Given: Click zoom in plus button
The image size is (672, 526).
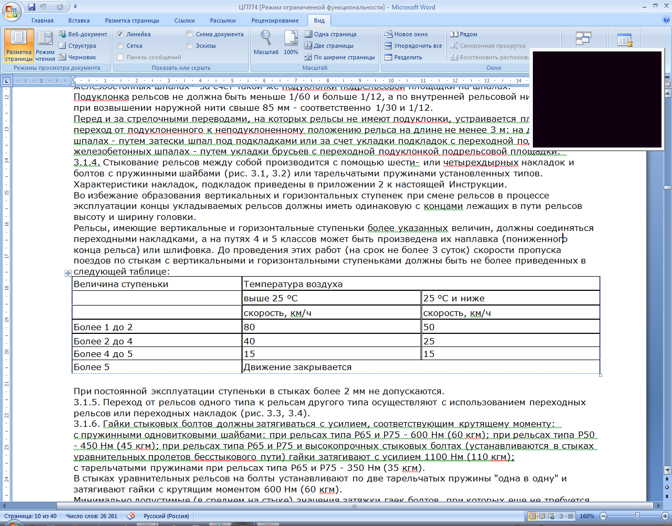Looking at the screenshot, I should [665, 516].
